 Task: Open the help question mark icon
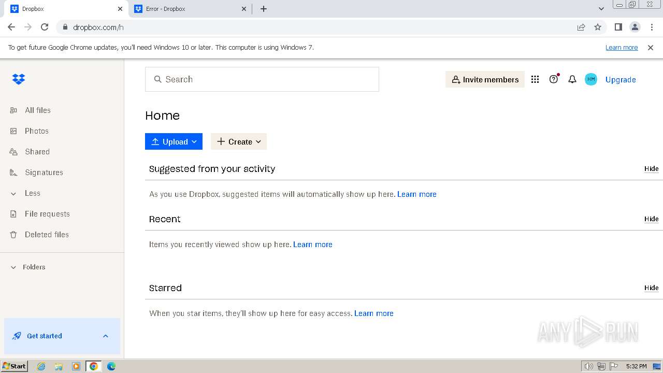coord(554,79)
